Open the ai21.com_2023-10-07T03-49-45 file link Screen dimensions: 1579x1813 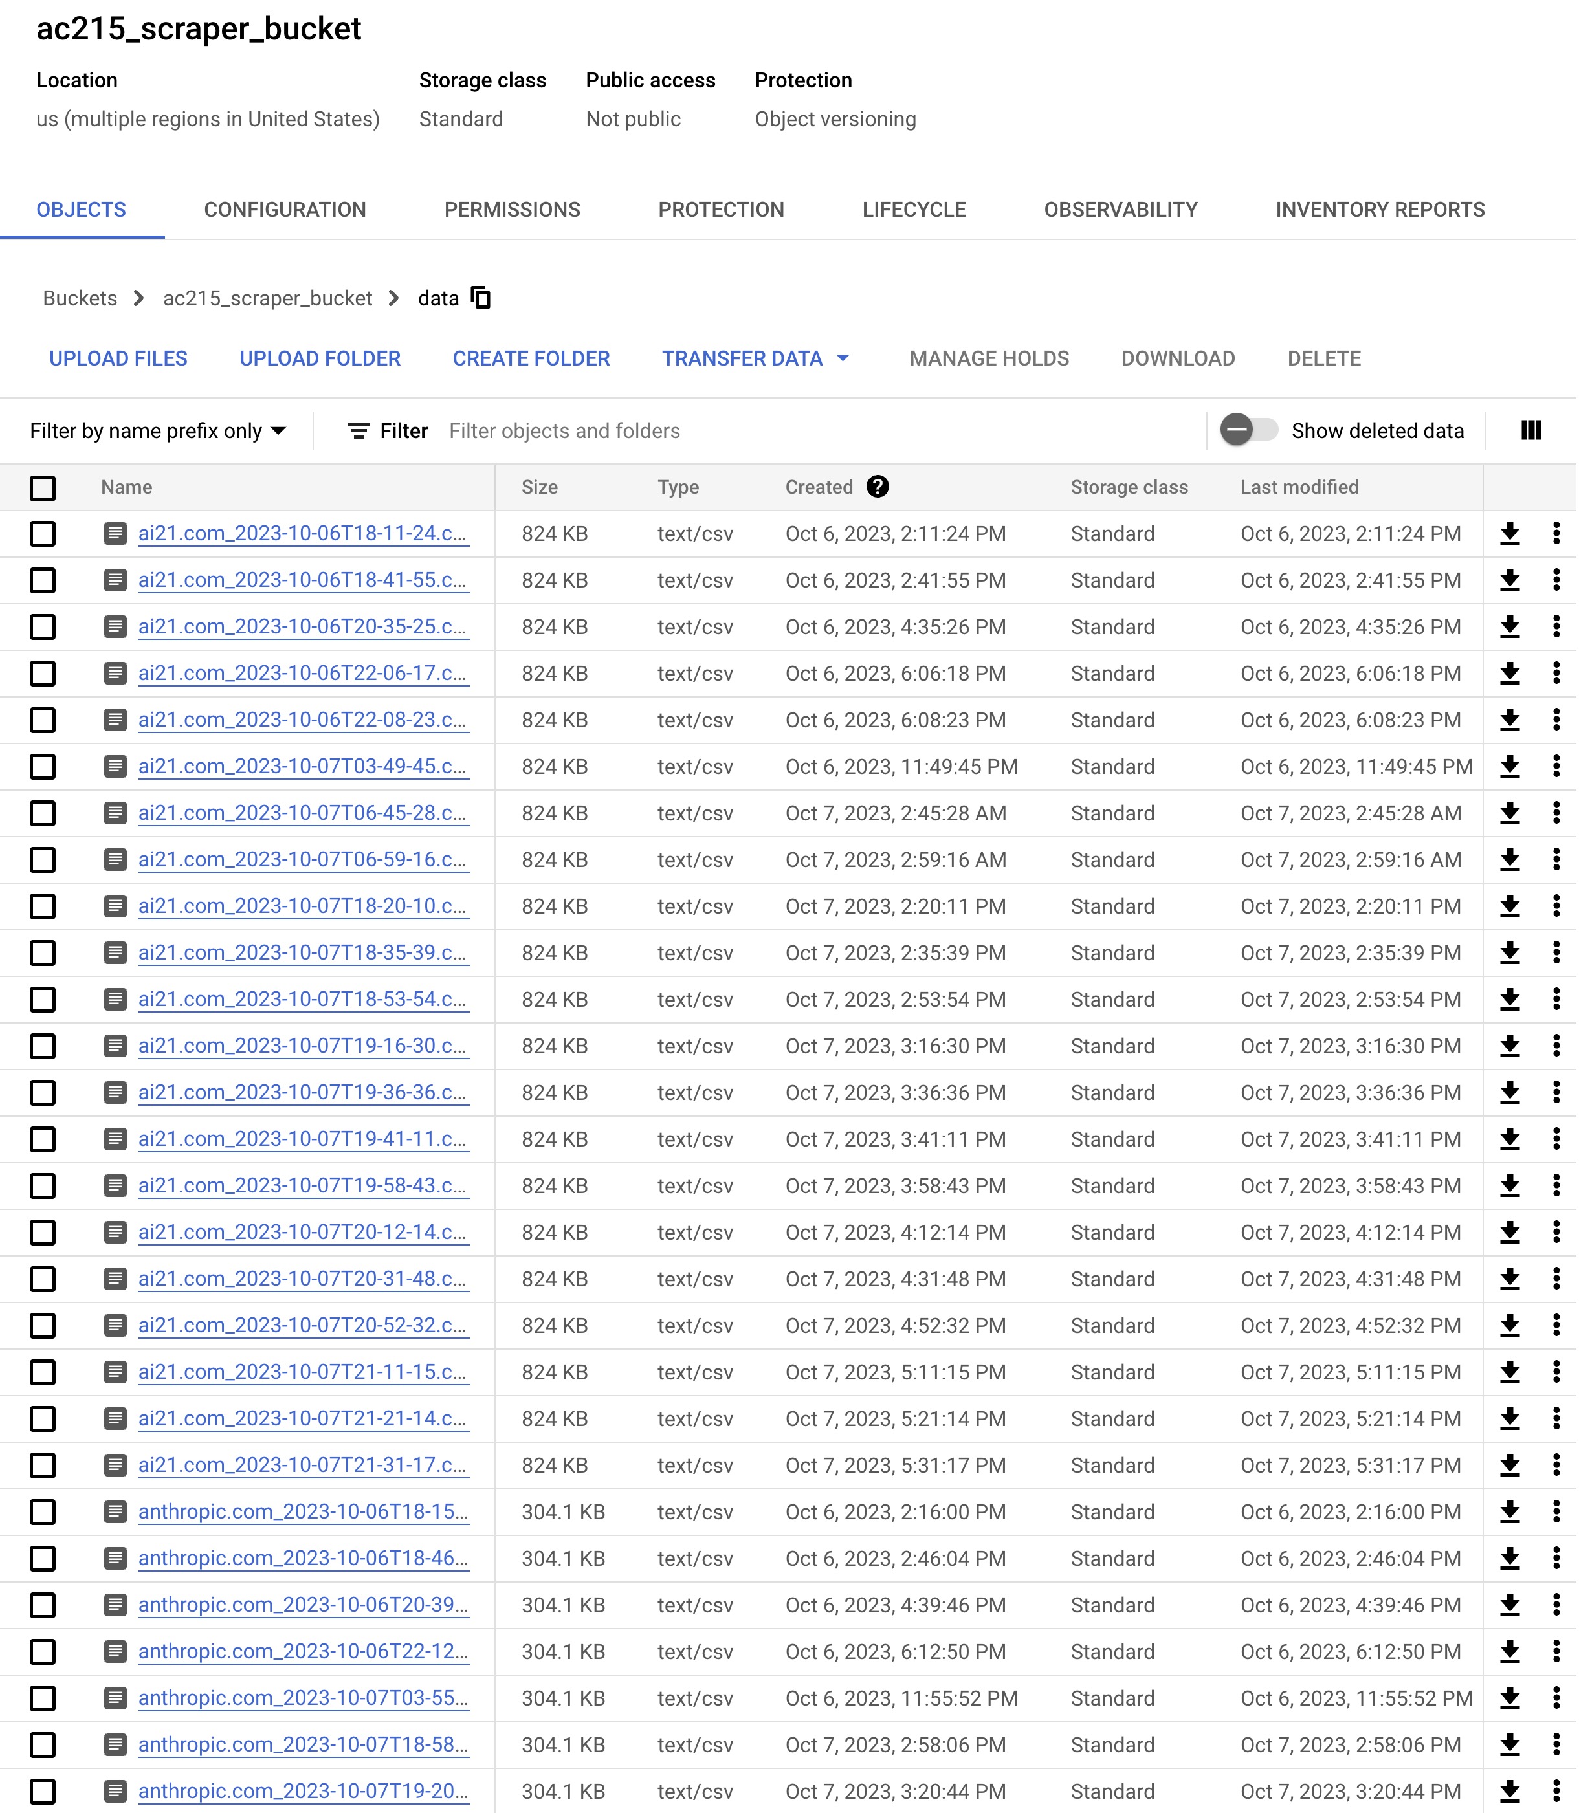[x=302, y=767]
